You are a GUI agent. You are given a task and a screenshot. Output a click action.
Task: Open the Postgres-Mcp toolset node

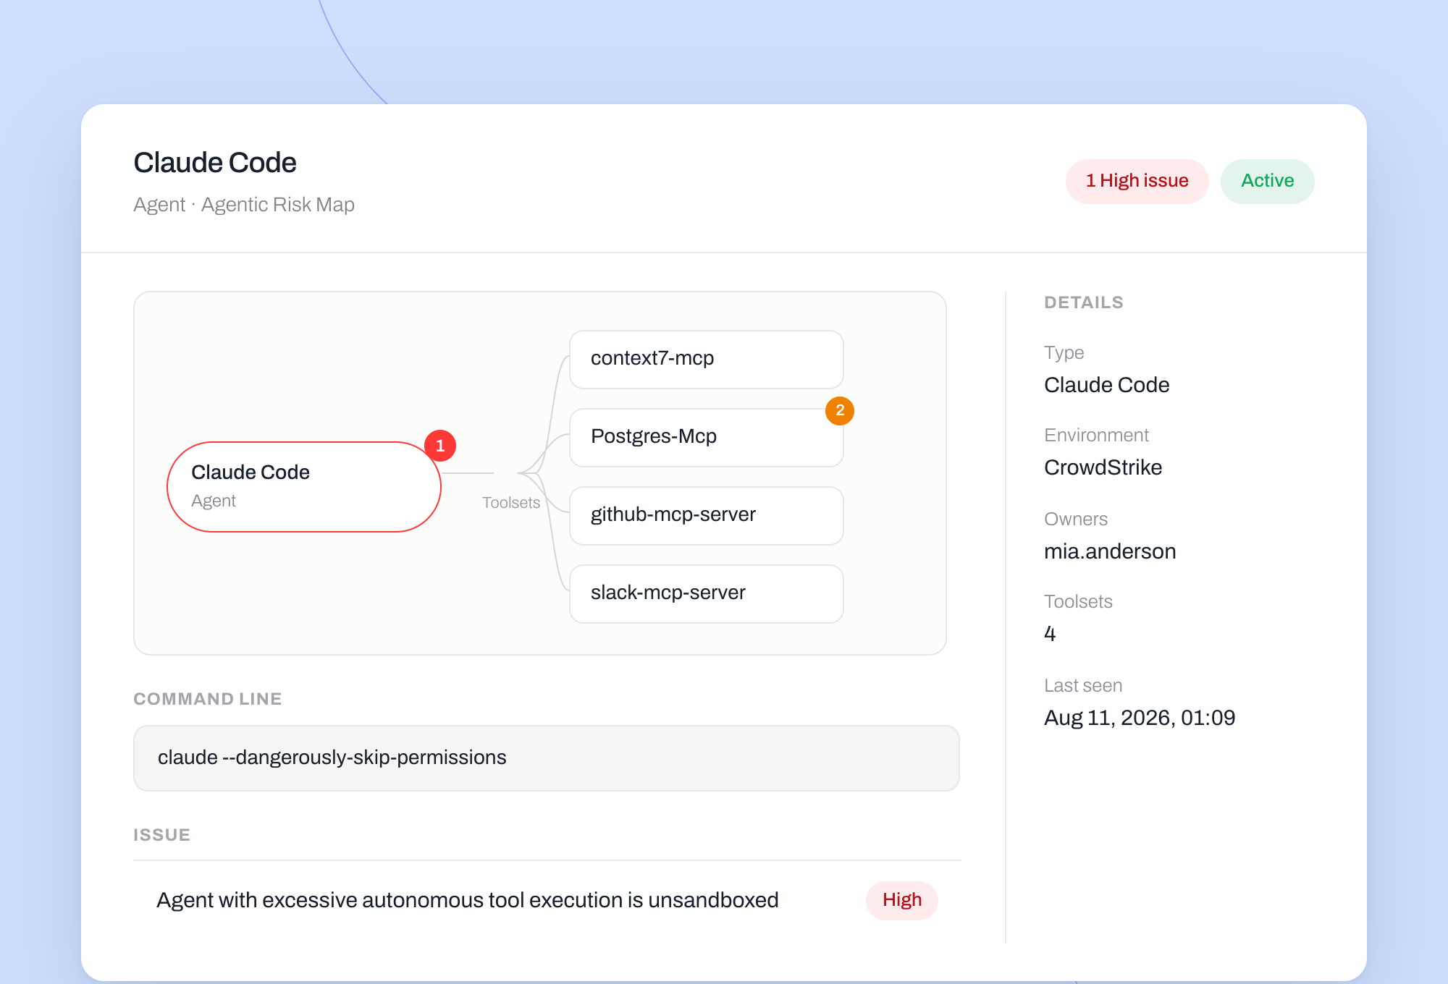tap(707, 438)
